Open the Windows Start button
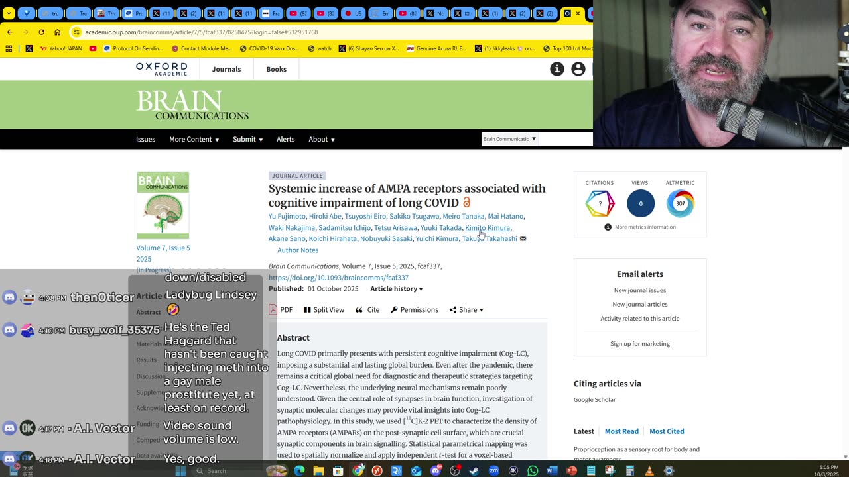The image size is (849, 477). [180, 471]
